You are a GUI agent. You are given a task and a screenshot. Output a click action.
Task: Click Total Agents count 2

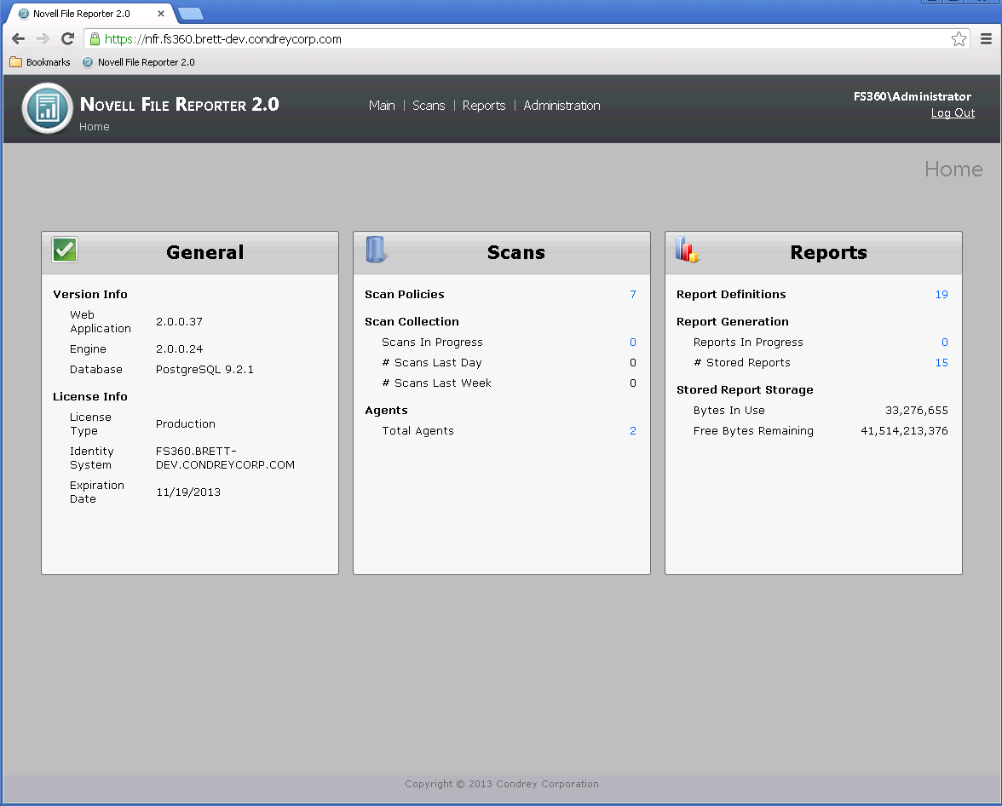point(632,431)
